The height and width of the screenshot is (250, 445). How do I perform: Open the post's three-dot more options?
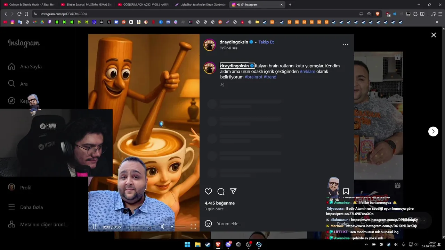345,44
